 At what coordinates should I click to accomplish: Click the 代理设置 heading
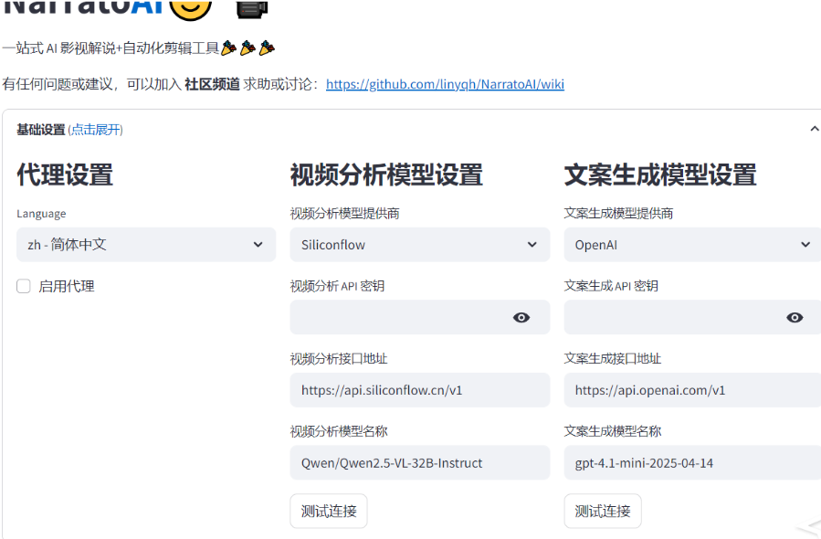65,175
